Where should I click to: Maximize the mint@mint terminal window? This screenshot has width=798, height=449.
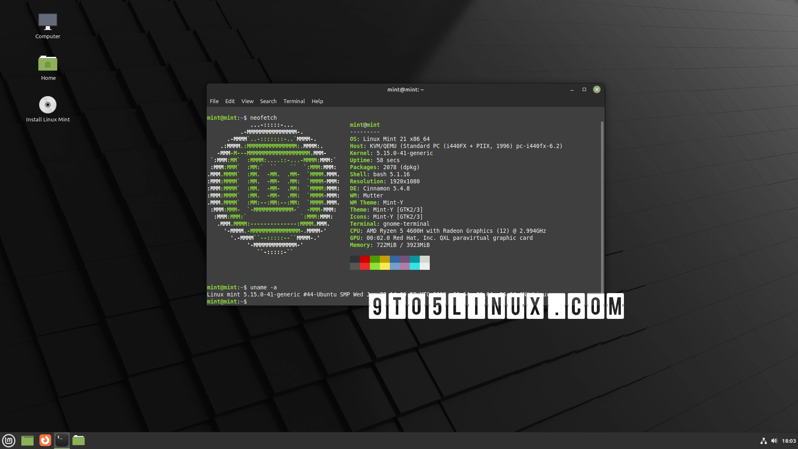pos(584,89)
